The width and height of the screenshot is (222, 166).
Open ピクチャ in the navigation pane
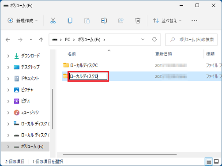[x=27, y=90]
